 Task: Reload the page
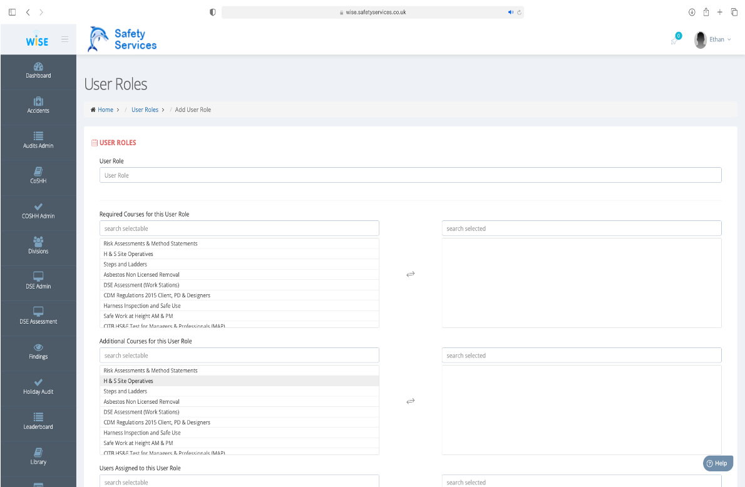point(520,13)
